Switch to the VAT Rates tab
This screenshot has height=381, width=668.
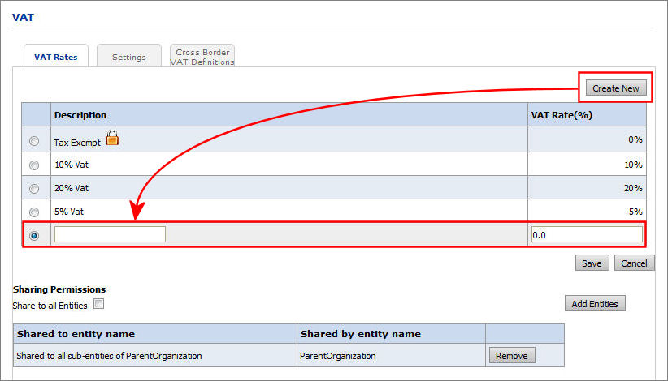(56, 57)
